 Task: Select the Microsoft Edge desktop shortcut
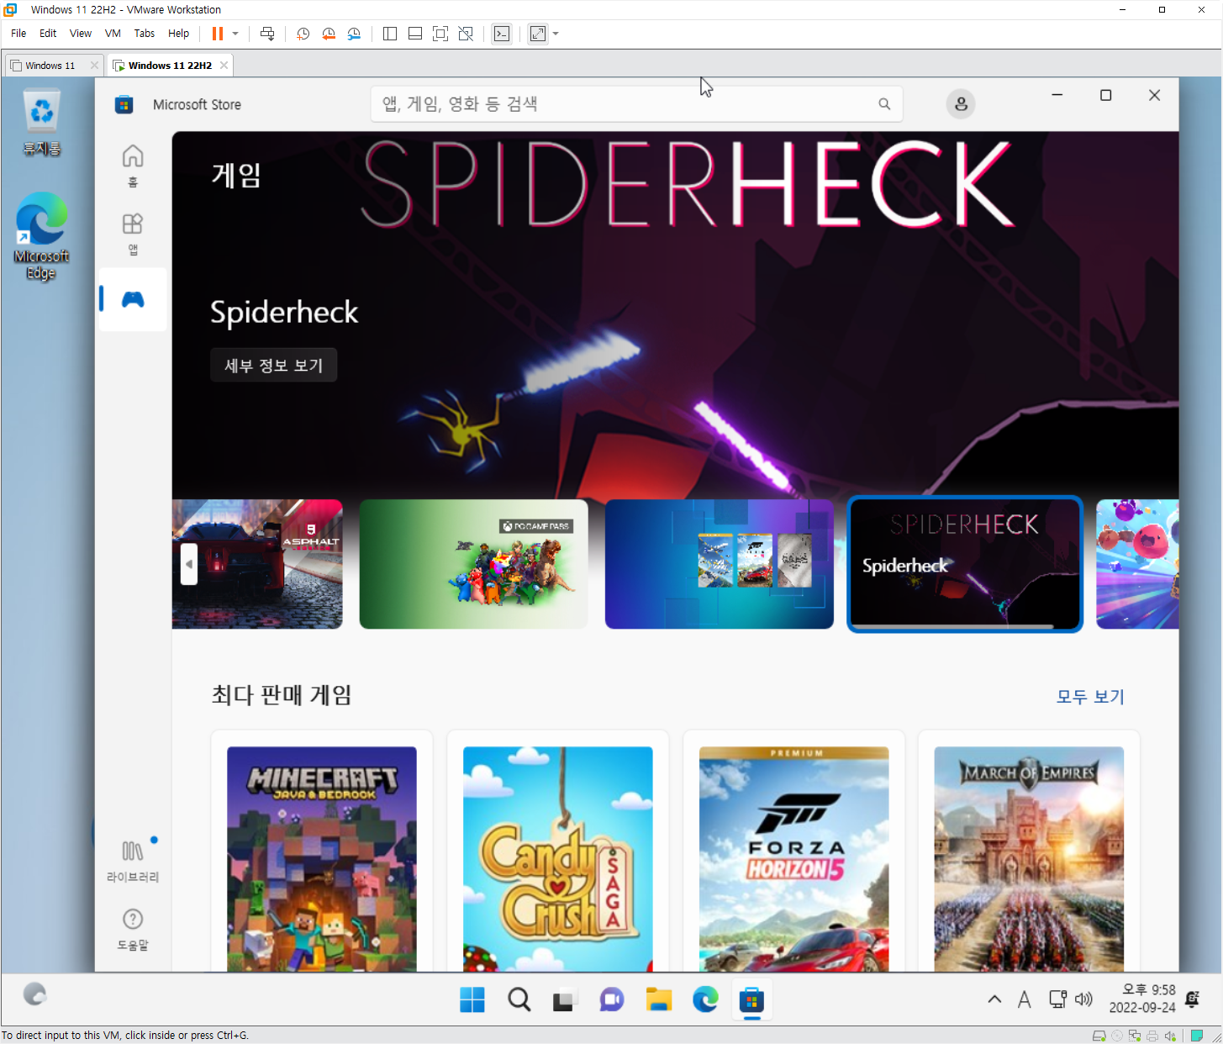[x=41, y=237]
